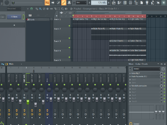Screen dimensions: 167x125
Task: Toggle typing keyboard to piano button
Action: [x=47, y=2]
